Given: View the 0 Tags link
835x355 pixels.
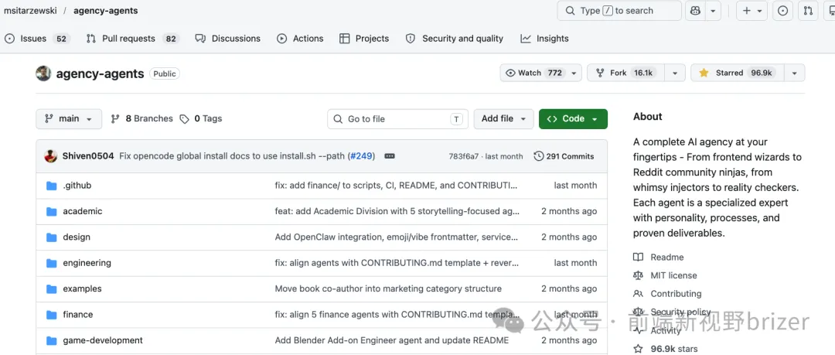Looking at the screenshot, I should coord(201,119).
